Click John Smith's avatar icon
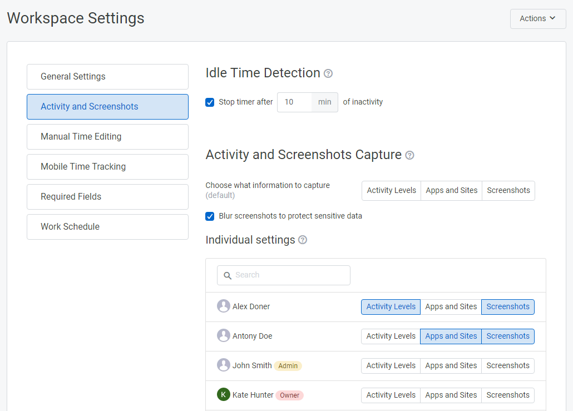This screenshot has width=573, height=411. pos(223,365)
